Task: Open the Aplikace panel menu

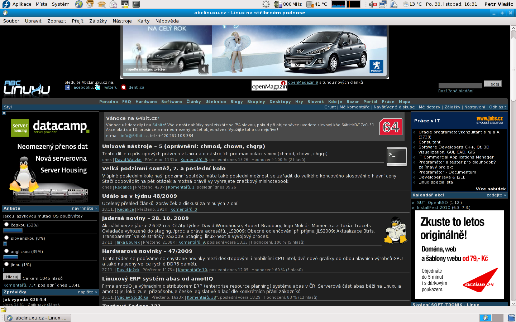Action: (x=22, y=4)
